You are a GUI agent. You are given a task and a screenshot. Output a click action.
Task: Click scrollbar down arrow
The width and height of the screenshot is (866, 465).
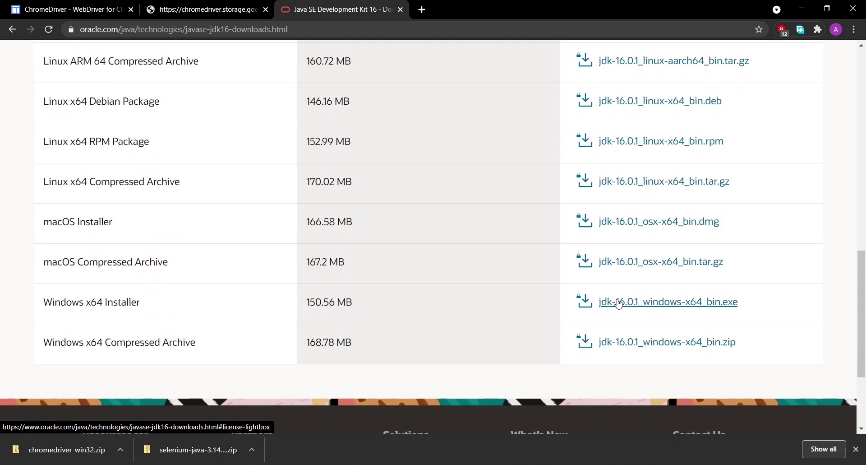(861, 429)
